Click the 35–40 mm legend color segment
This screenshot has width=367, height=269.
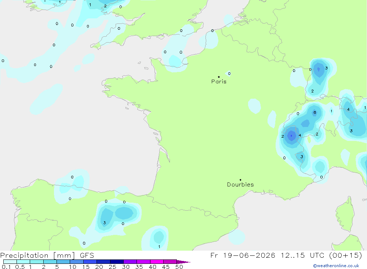143,262
